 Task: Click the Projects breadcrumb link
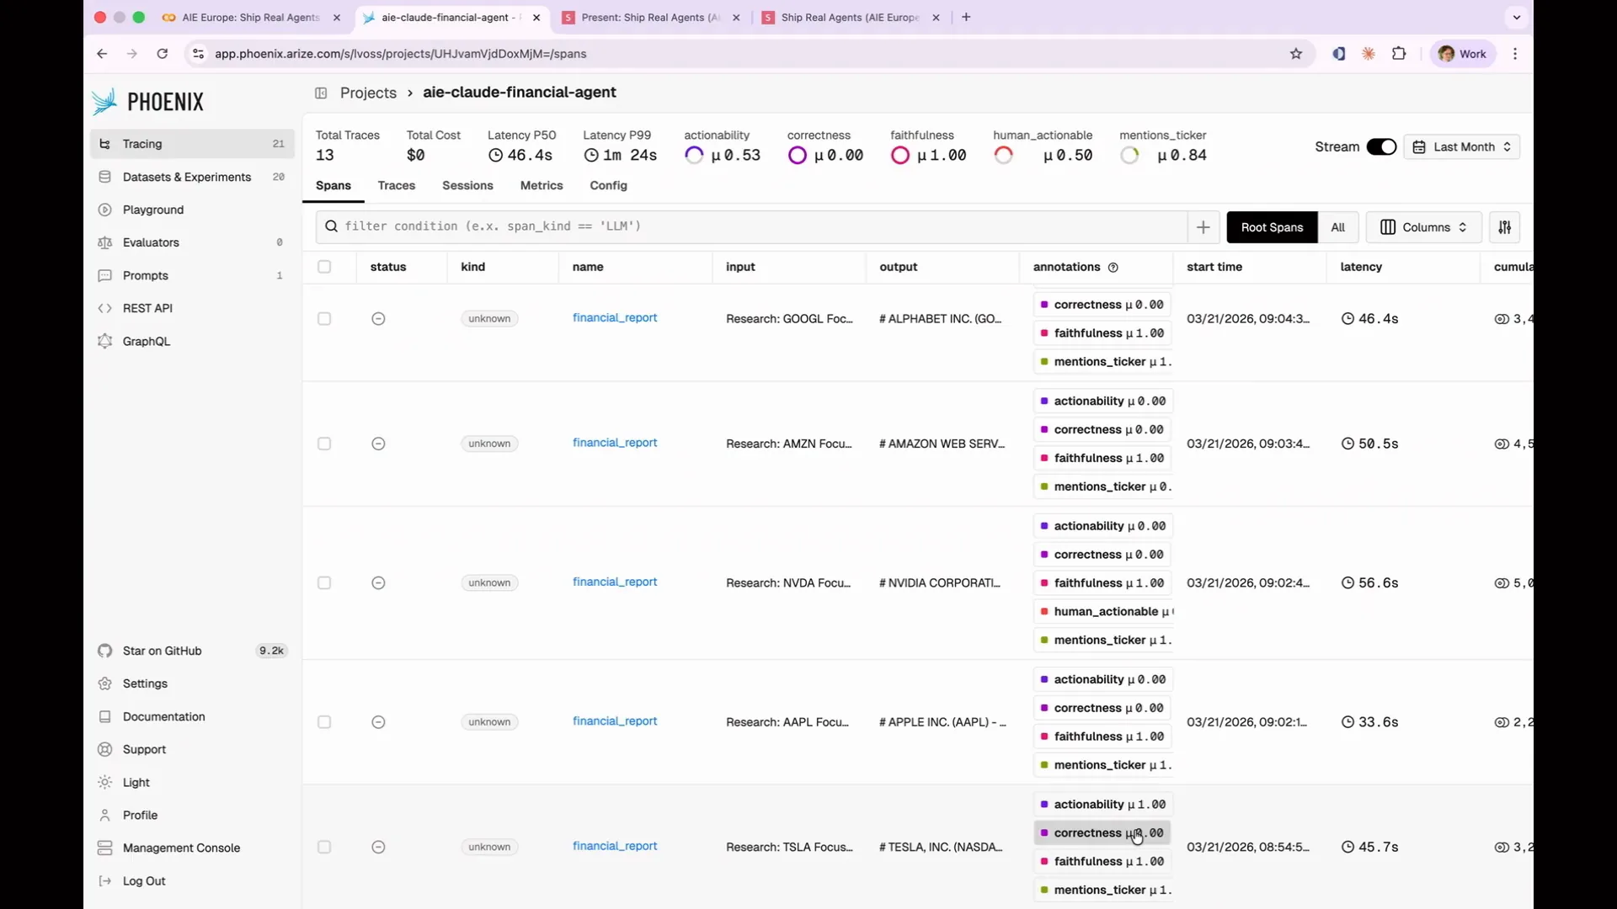pyautogui.click(x=368, y=93)
